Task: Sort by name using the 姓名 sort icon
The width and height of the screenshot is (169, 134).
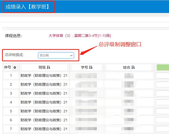Action: tap(133, 67)
